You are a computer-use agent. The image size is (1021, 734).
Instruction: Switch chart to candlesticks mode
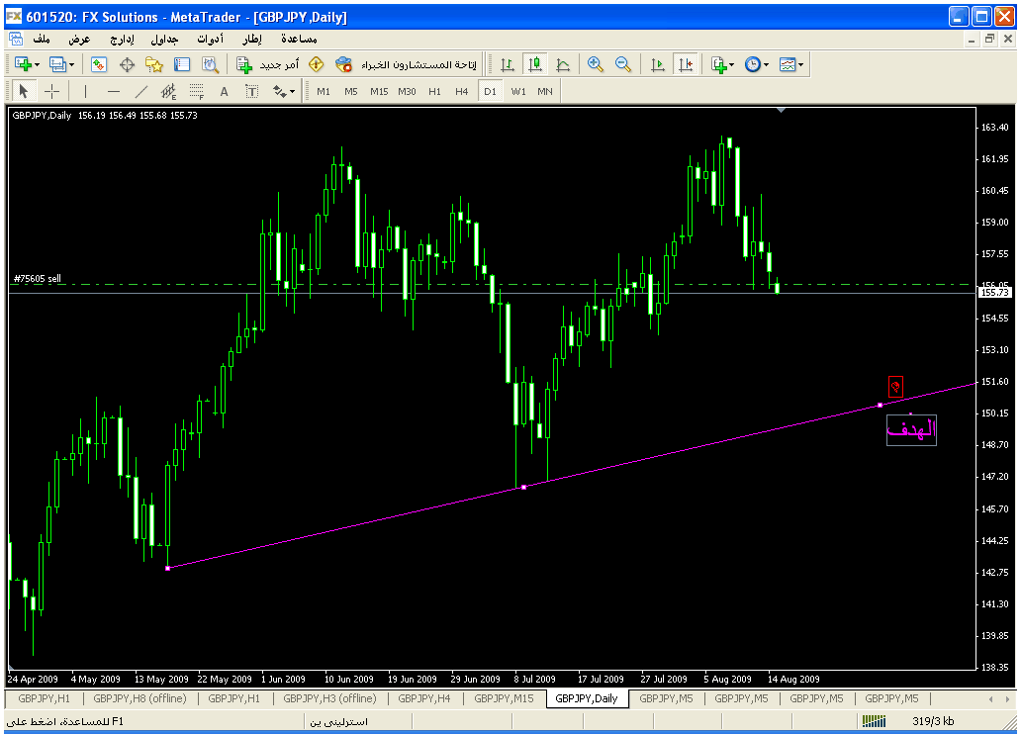(535, 64)
